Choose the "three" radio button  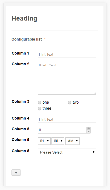point(39,109)
